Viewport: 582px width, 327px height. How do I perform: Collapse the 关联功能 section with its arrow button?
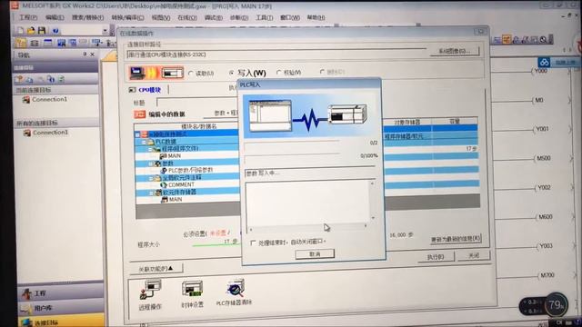click(x=156, y=269)
